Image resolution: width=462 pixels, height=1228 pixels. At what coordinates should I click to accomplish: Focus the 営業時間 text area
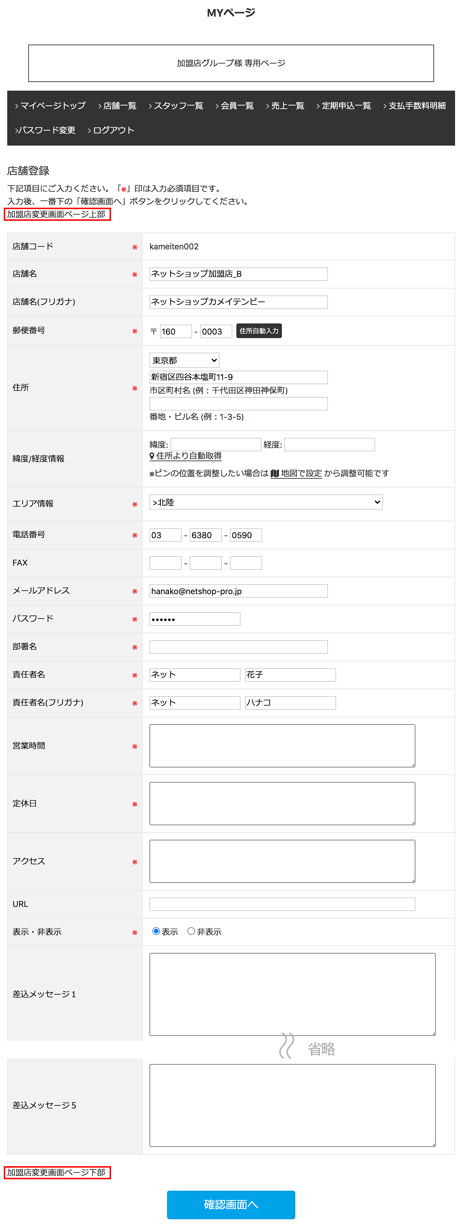tap(282, 746)
